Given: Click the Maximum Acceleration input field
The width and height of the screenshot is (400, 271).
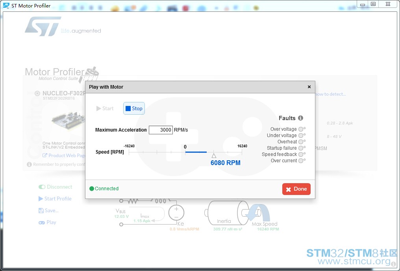Looking at the screenshot, I should tap(161, 130).
